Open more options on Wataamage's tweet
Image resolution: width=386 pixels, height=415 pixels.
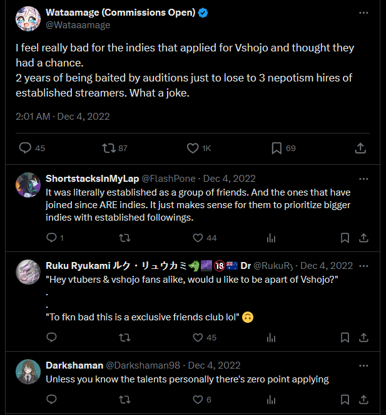pos(363,13)
